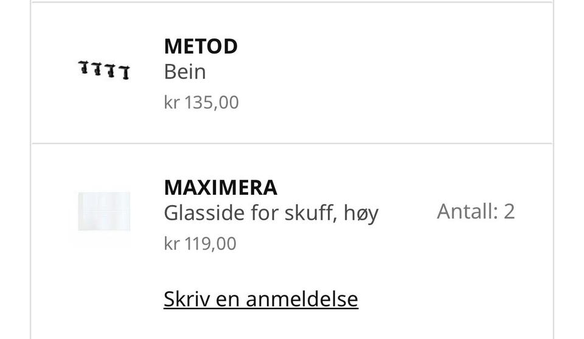Click the 'Bein' product description
This screenshot has width=584, height=339.
coord(185,72)
